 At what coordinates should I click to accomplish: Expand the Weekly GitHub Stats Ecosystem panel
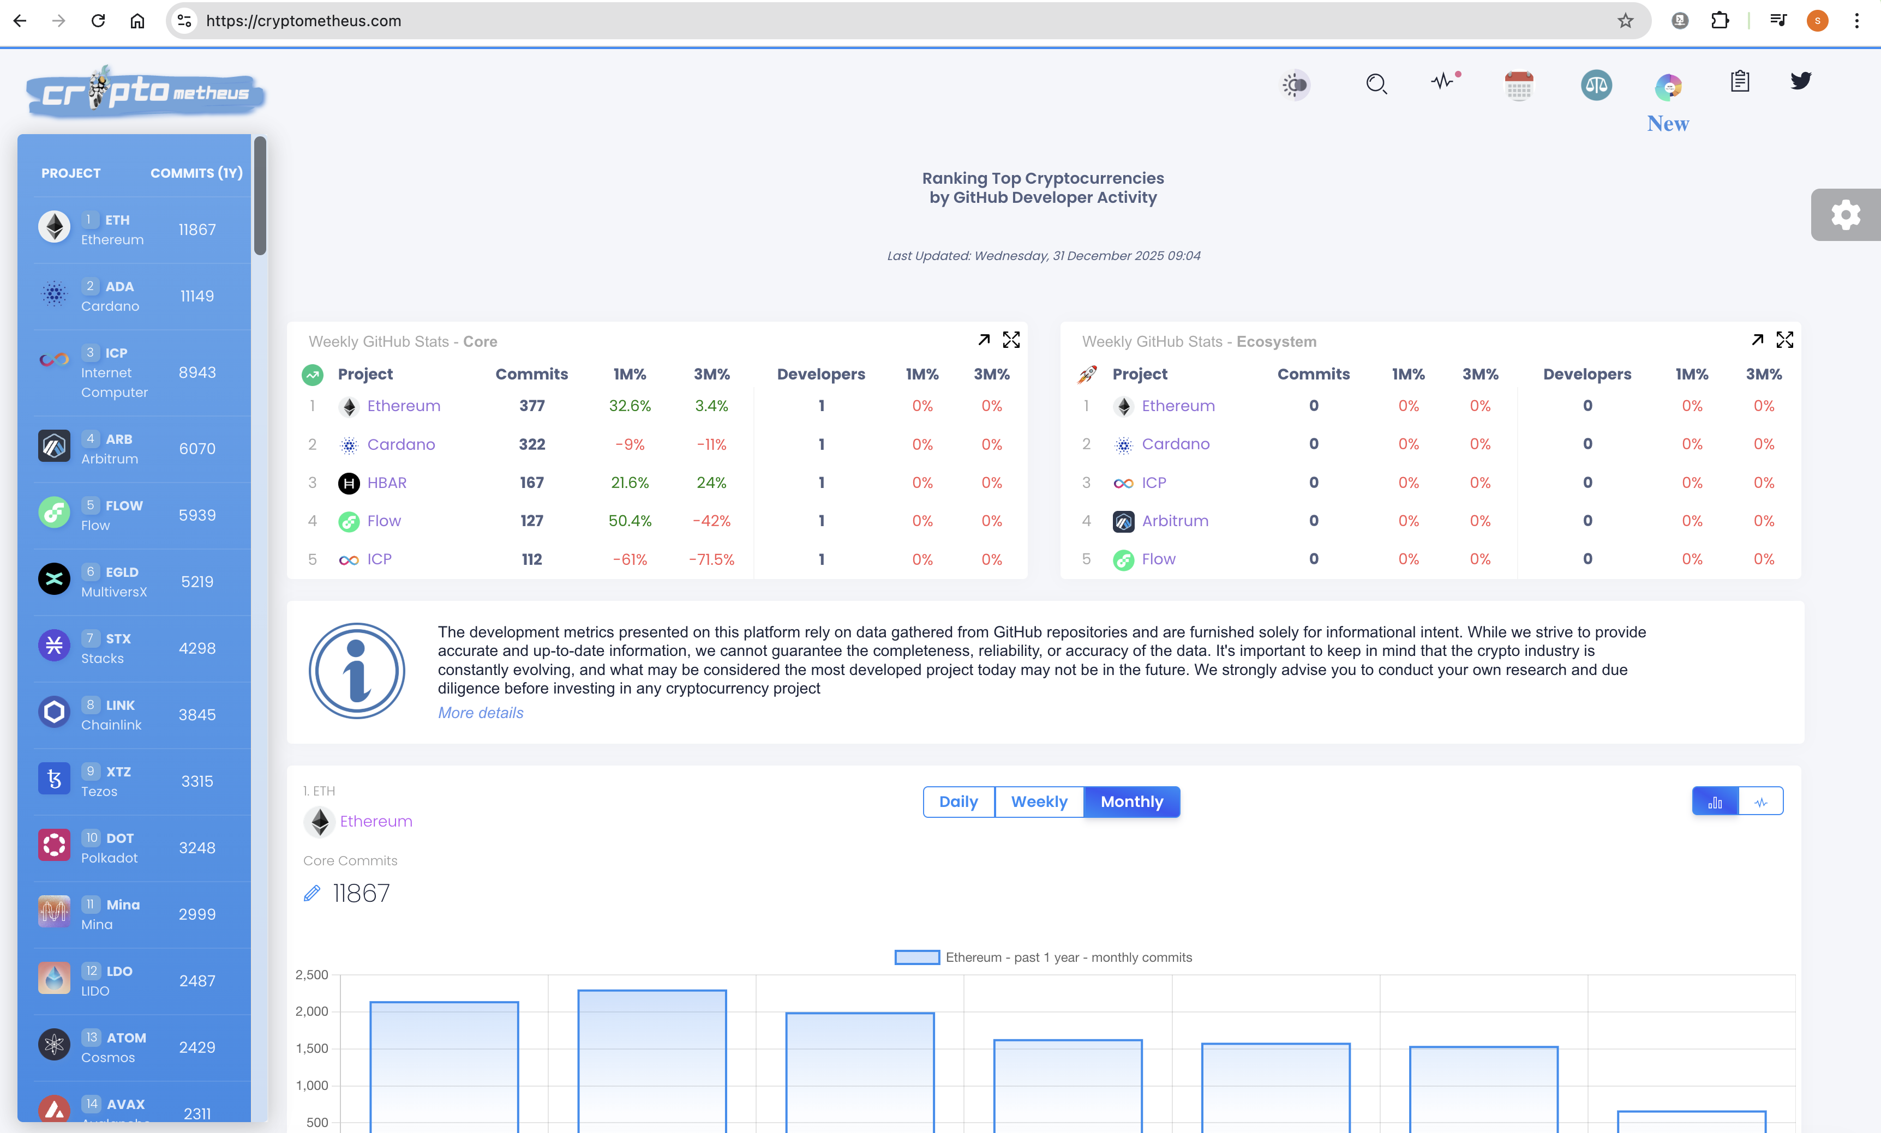[x=1758, y=340]
